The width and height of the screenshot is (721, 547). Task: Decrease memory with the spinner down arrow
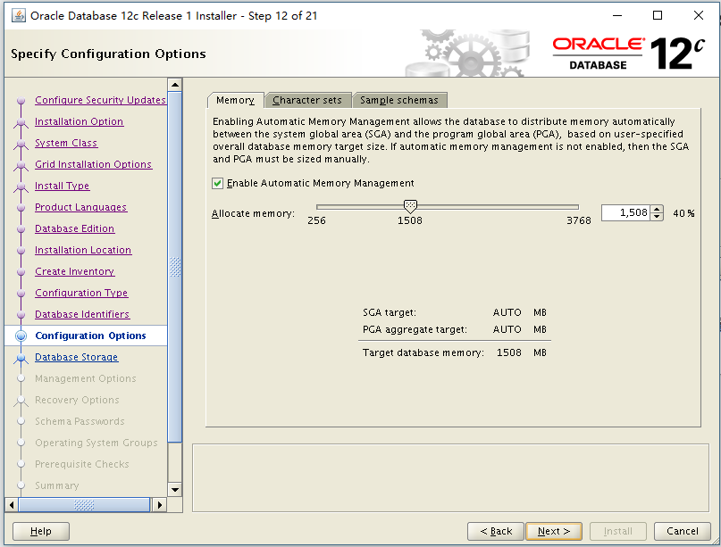(x=657, y=217)
